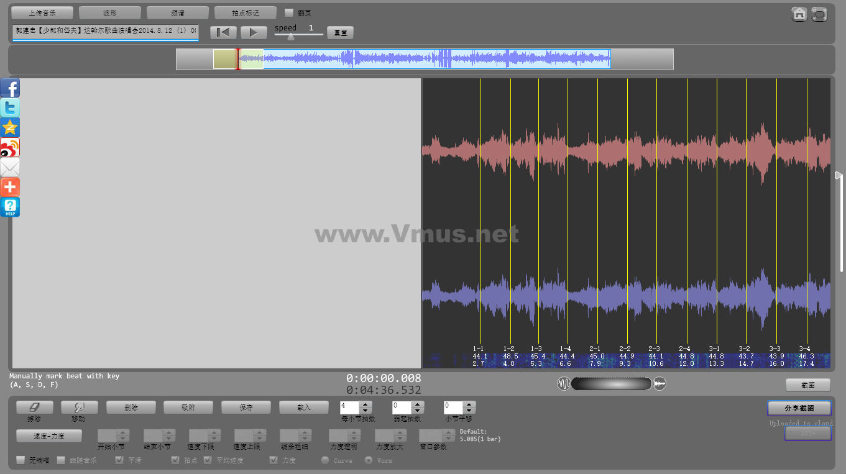This screenshot has width=846, height=474.
Task: Click the Weibo share icon
Action: click(10, 148)
